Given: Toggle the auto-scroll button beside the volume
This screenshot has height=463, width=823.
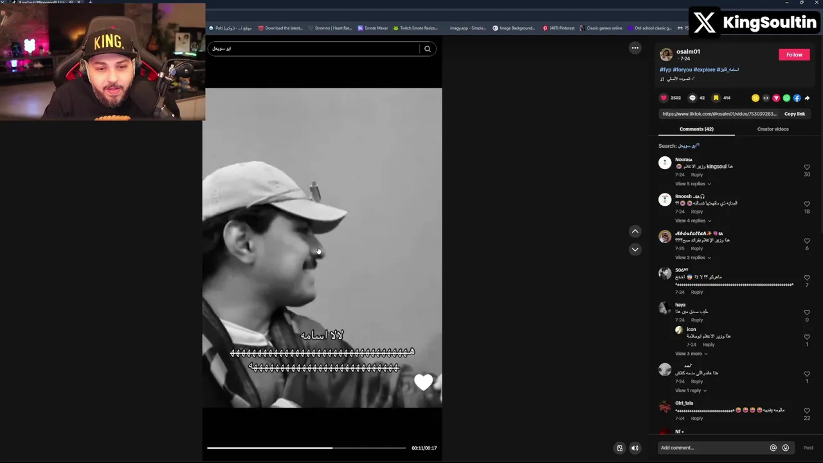Looking at the screenshot, I should coord(620,448).
